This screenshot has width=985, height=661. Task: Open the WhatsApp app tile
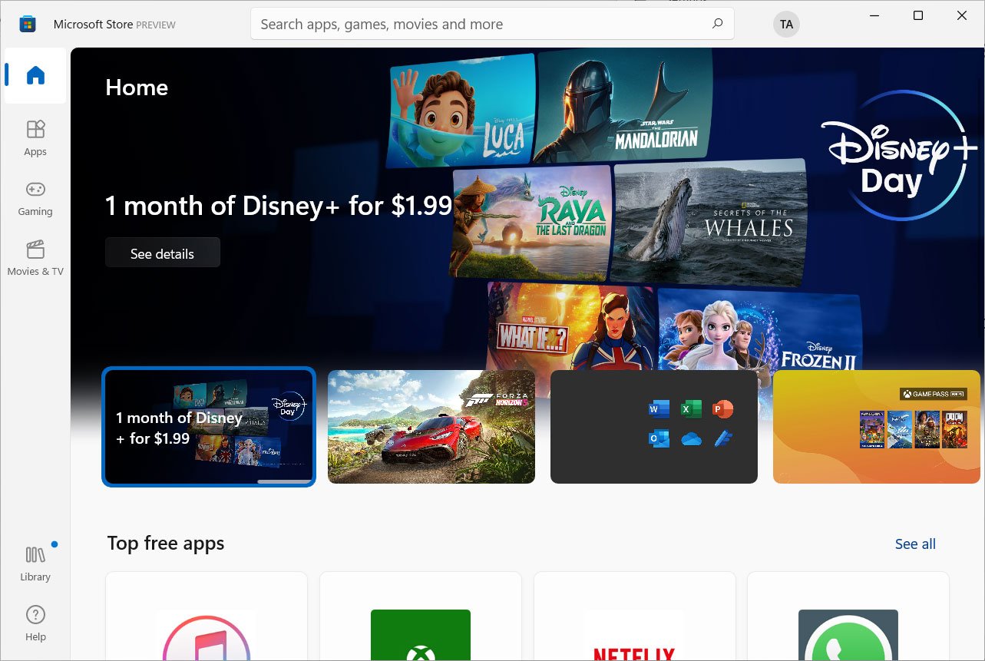coord(848,616)
